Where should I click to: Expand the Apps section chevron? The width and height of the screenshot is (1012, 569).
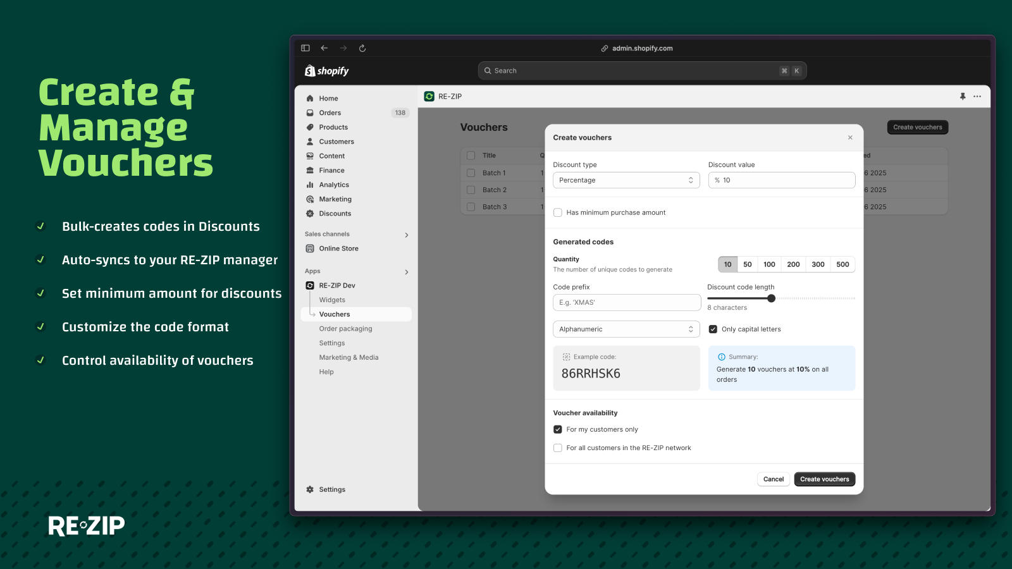pyautogui.click(x=407, y=272)
